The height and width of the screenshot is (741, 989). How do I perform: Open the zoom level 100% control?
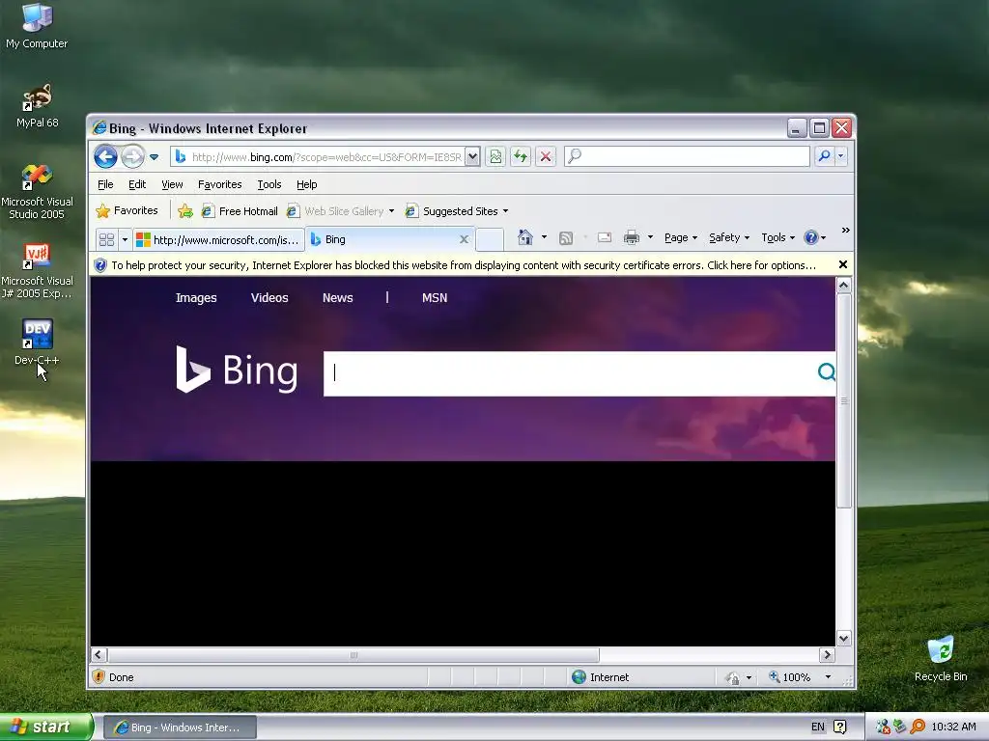800,677
